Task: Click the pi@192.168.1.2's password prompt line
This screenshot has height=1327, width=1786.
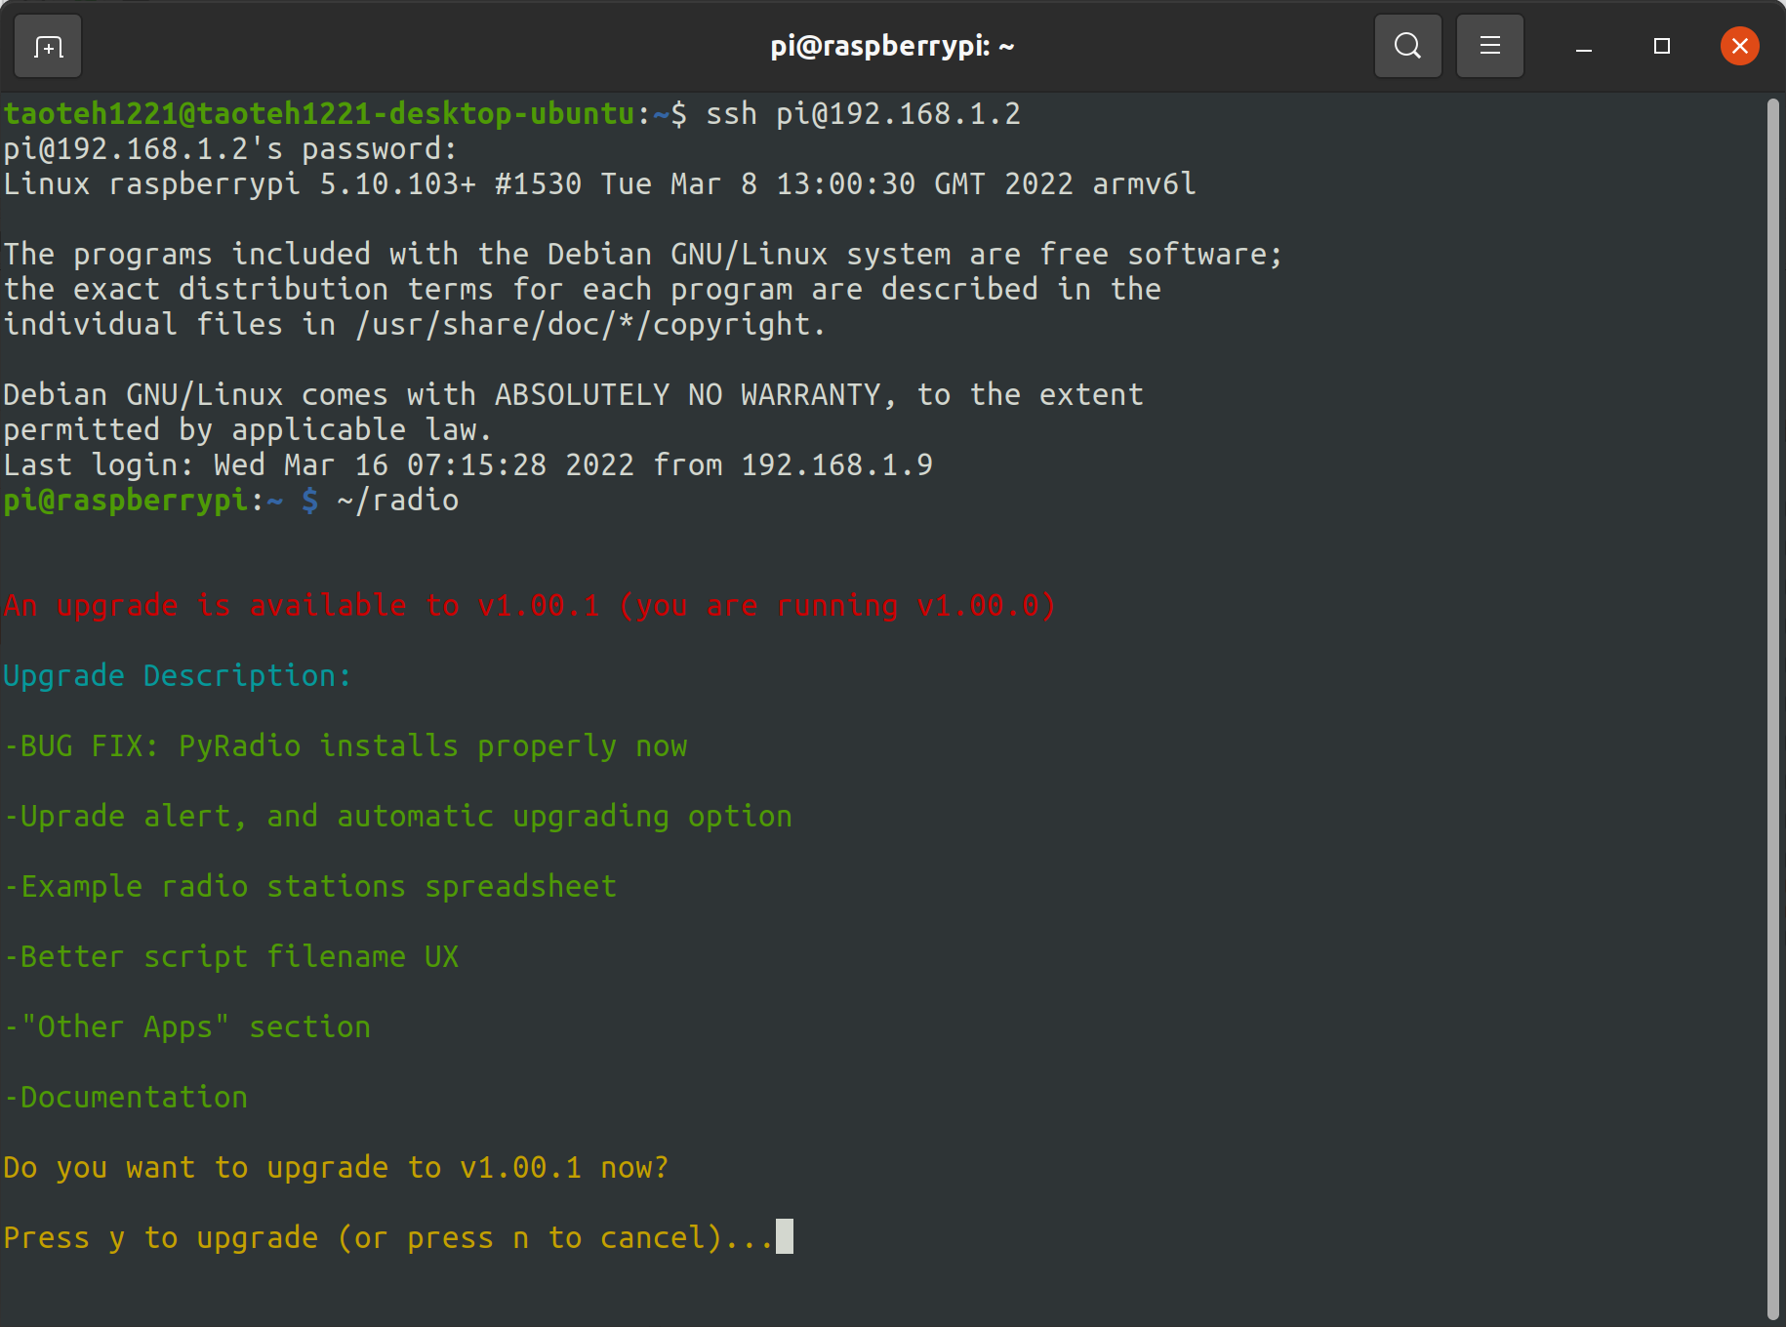Action: 230,149
